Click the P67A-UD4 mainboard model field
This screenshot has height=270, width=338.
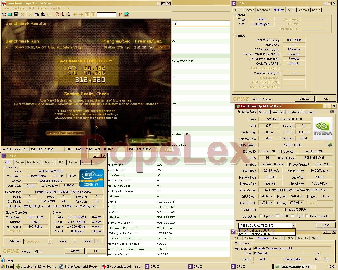coord(278,253)
